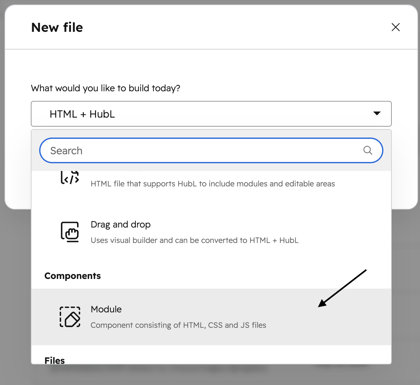The image size is (420, 385).
Task: Click the dropdown caret arrow
Action: coord(377,113)
